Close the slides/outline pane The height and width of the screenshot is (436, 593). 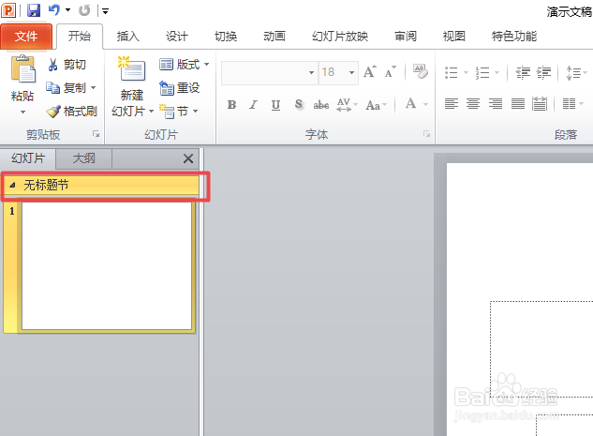pyautogui.click(x=188, y=158)
